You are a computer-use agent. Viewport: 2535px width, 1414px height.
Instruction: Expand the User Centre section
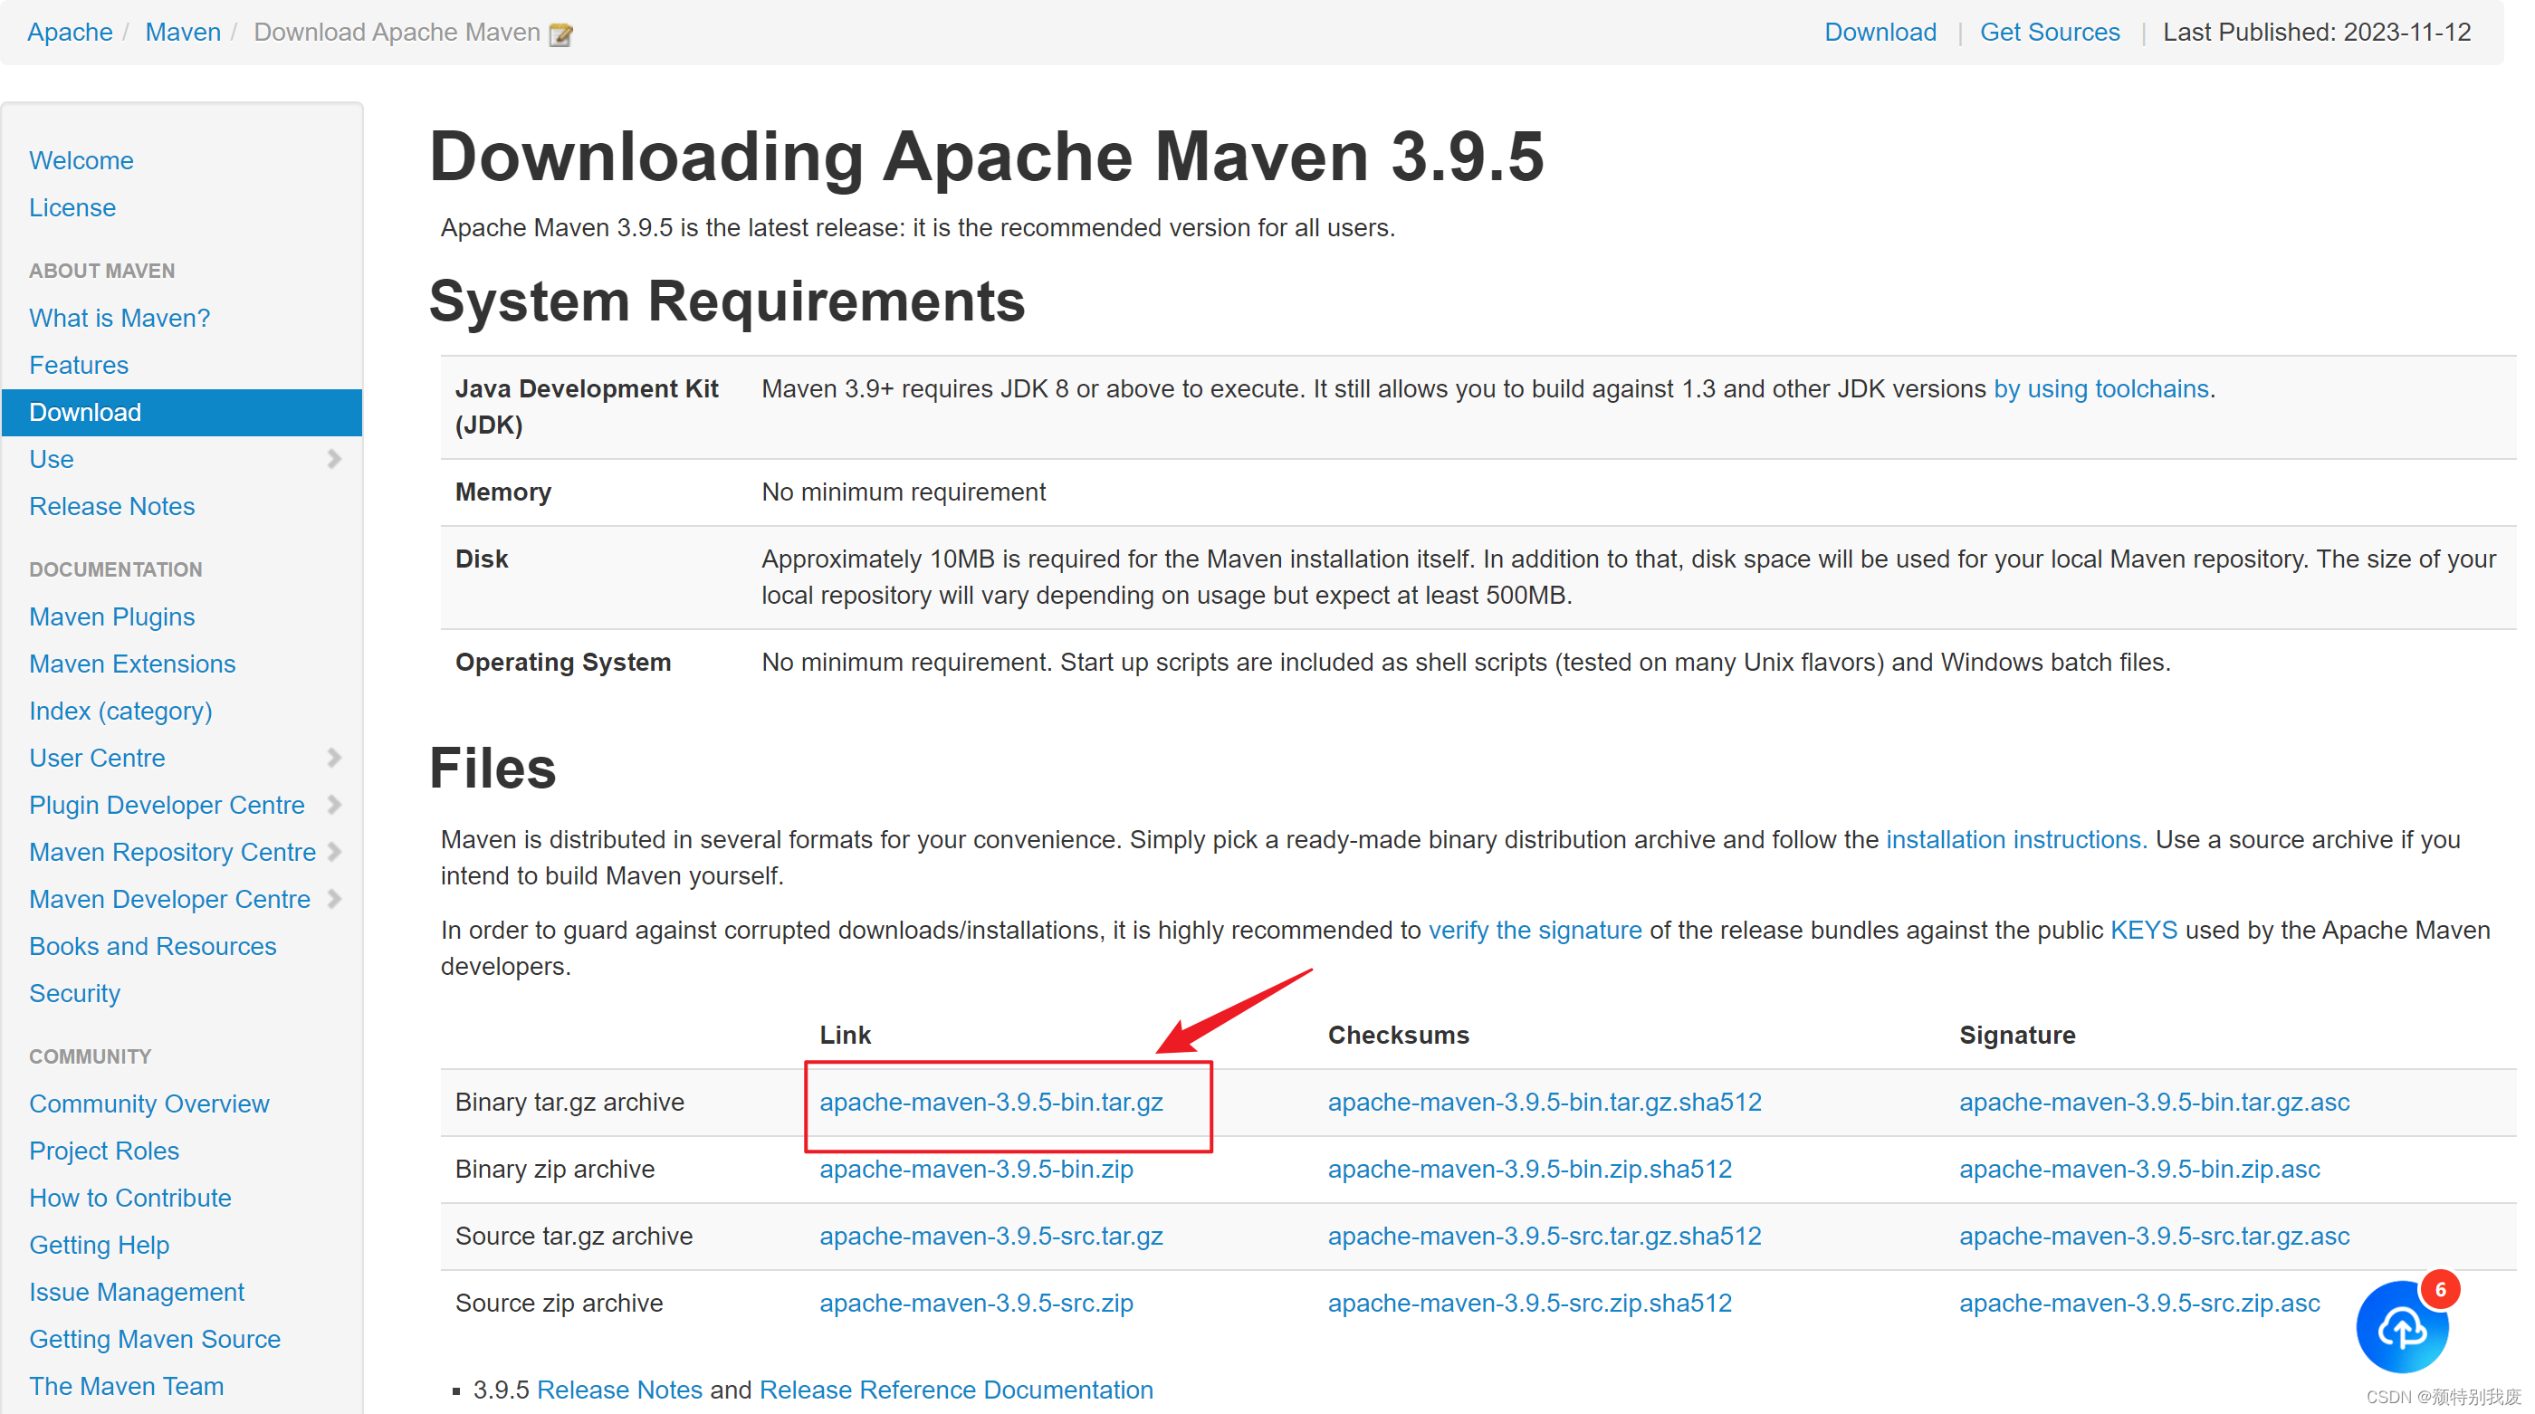click(333, 758)
